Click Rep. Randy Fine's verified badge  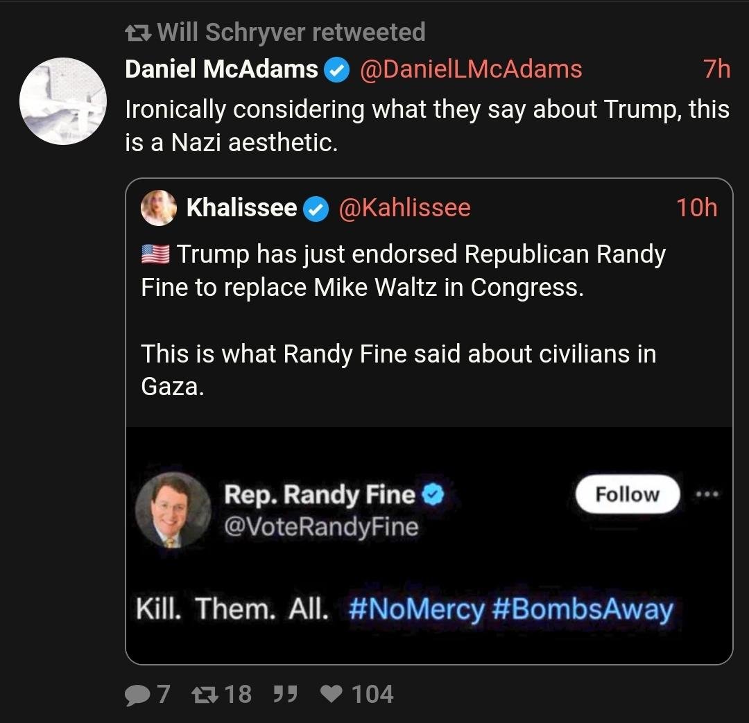tap(434, 495)
